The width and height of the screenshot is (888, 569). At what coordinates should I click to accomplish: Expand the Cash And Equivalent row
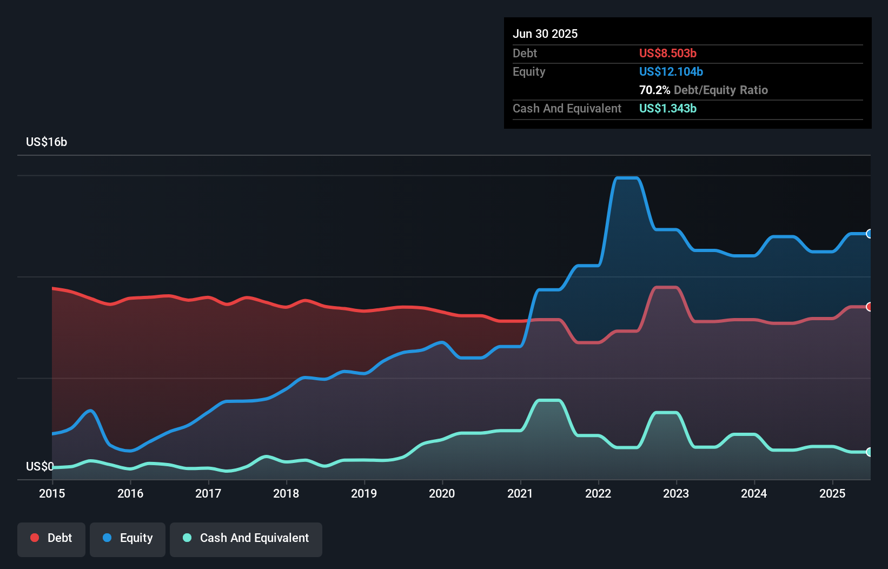(567, 108)
